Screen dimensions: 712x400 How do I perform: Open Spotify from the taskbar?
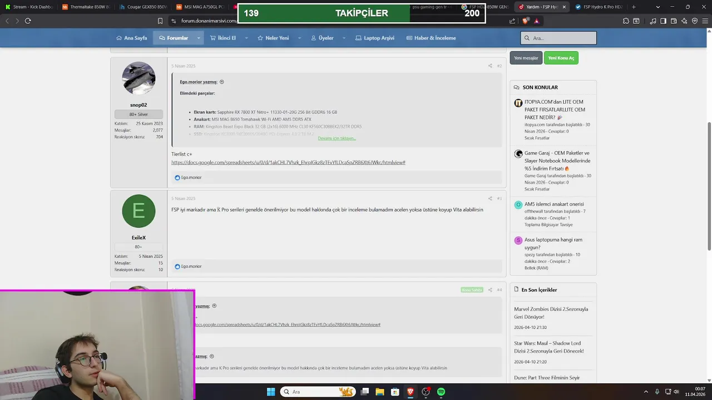click(441, 392)
